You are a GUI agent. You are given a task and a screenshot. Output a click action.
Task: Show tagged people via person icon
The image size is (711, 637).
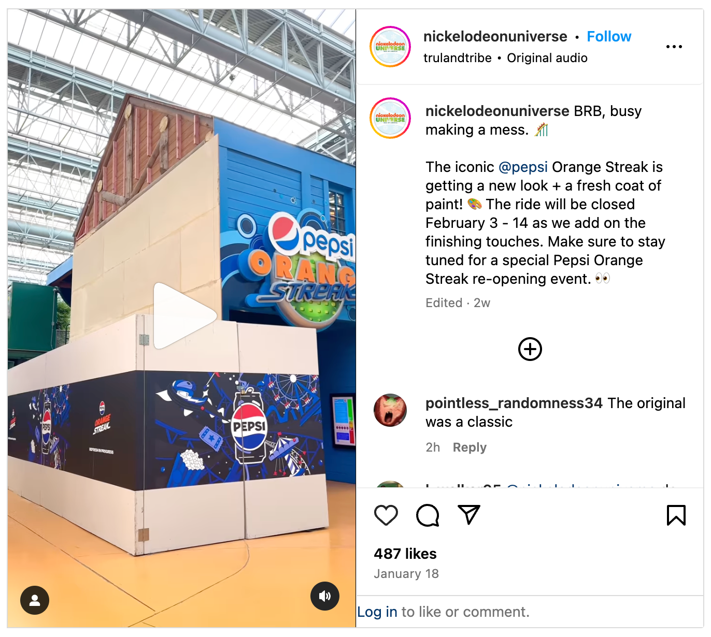point(35,600)
